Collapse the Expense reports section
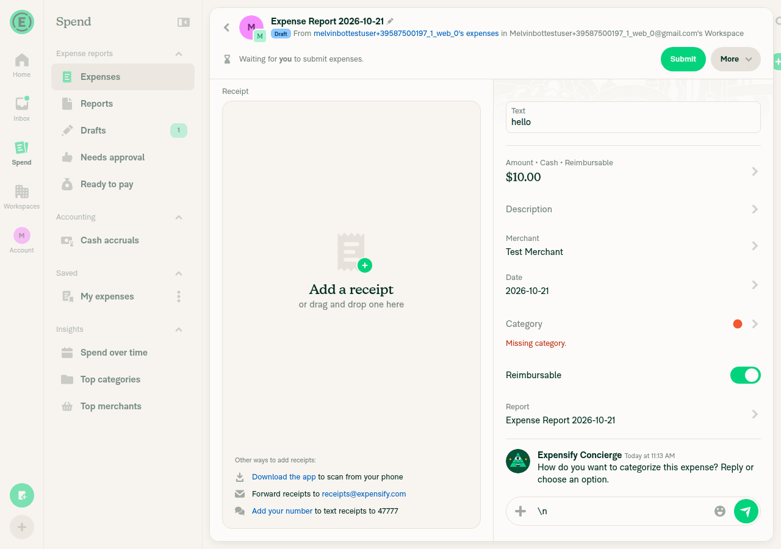The height and width of the screenshot is (549, 781). click(x=179, y=54)
